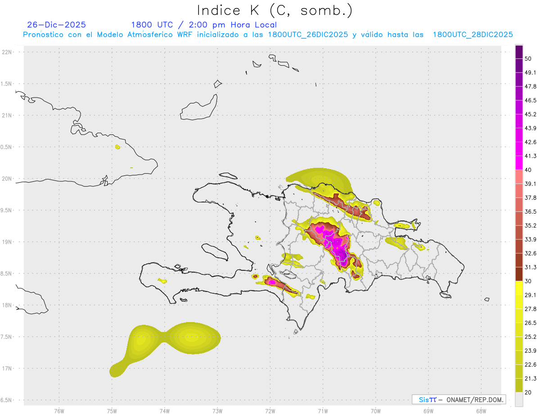Click the '74W' longitude axis label
Viewport: 540px width, 417px height.
coord(164,411)
